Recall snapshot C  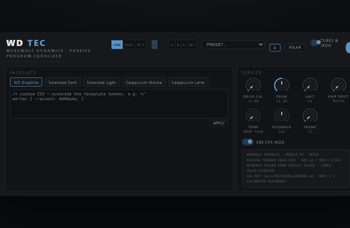(x=184, y=45)
